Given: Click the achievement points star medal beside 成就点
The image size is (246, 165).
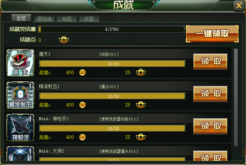Looking at the screenshot, I should tap(64, 40).
